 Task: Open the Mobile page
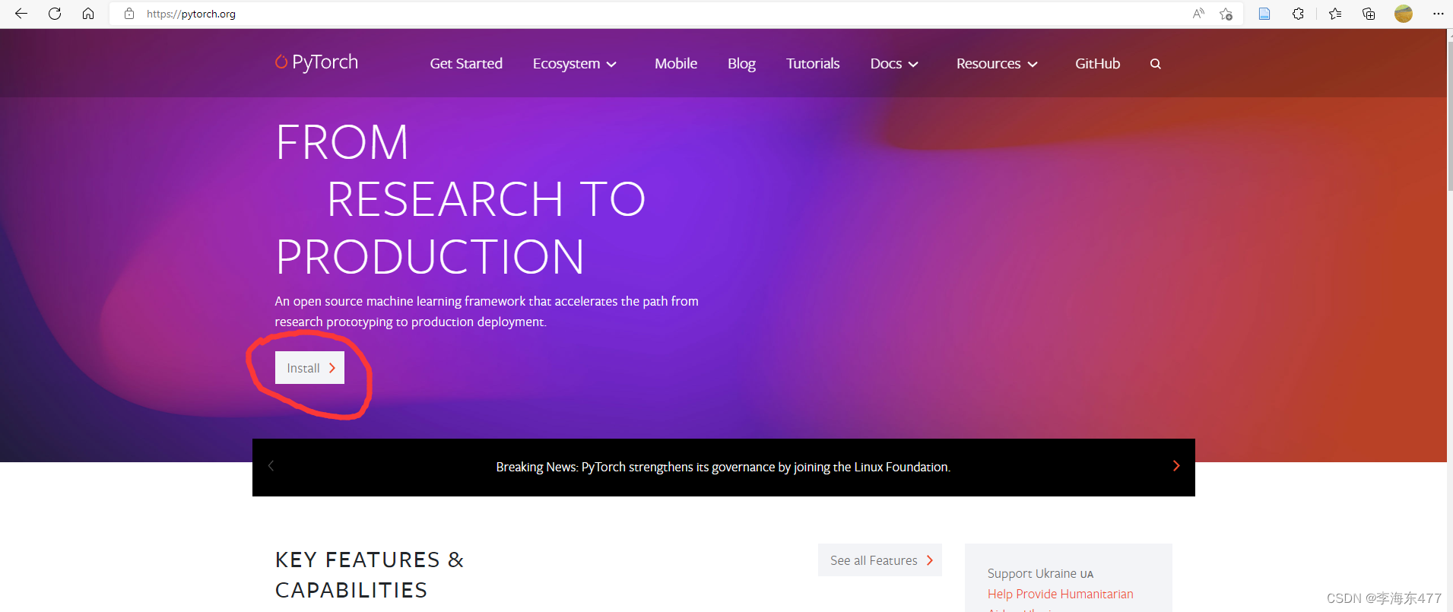click(676, 64)
